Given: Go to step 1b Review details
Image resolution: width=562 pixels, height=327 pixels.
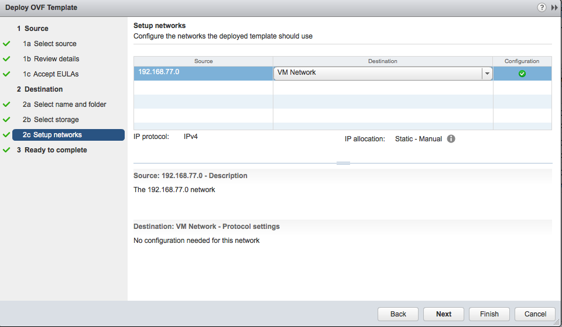Looking at the screenshot, I should (x=51, y=58).
